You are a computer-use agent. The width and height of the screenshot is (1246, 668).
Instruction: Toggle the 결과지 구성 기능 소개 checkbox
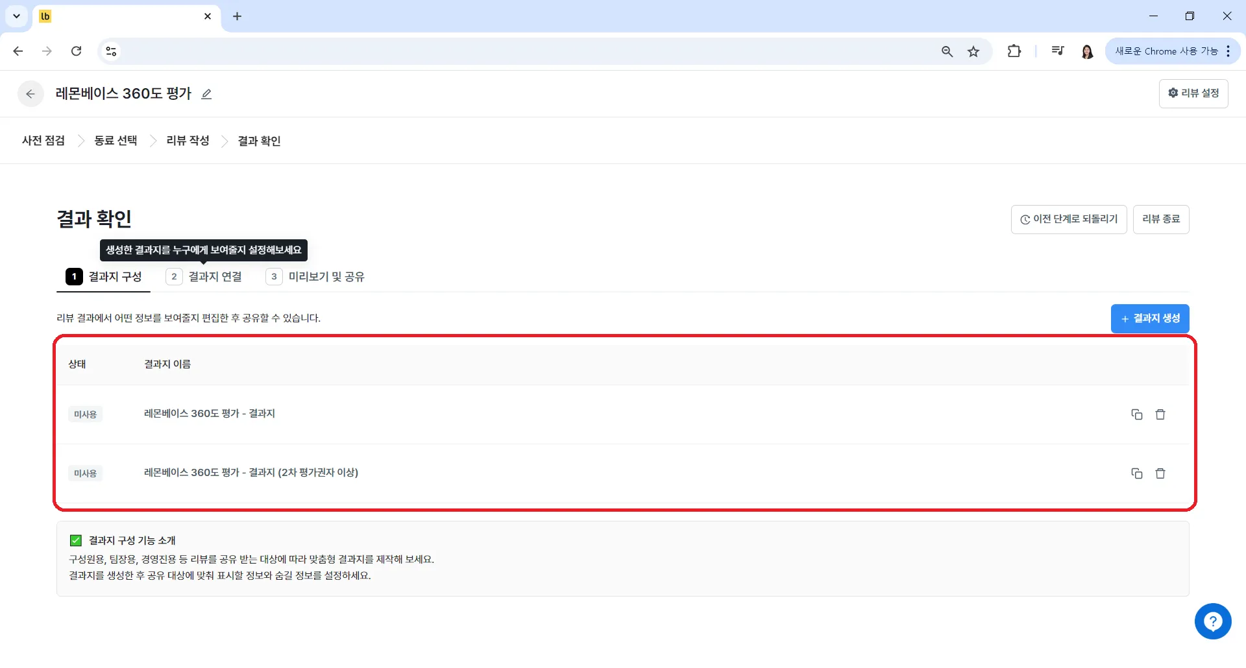tap(76, 540)
